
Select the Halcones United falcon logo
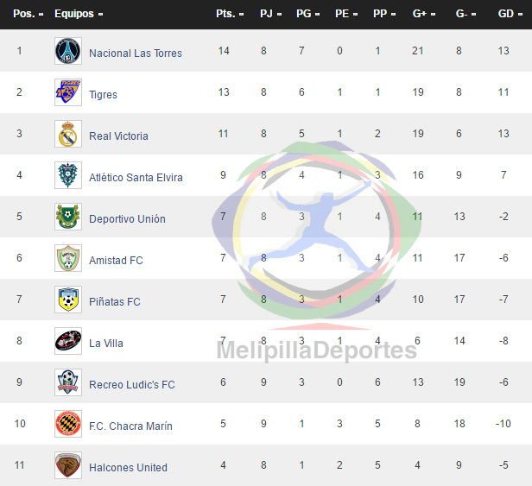click(x=68, y=465)
